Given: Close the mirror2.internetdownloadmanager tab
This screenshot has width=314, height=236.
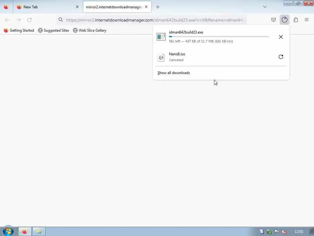Looking at the screenshot, I should [x=146, y=7].
